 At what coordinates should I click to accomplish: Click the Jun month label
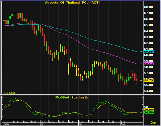42,124
